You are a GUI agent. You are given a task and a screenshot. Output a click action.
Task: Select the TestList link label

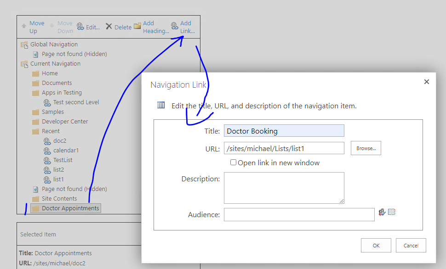[x=63, y=160]
